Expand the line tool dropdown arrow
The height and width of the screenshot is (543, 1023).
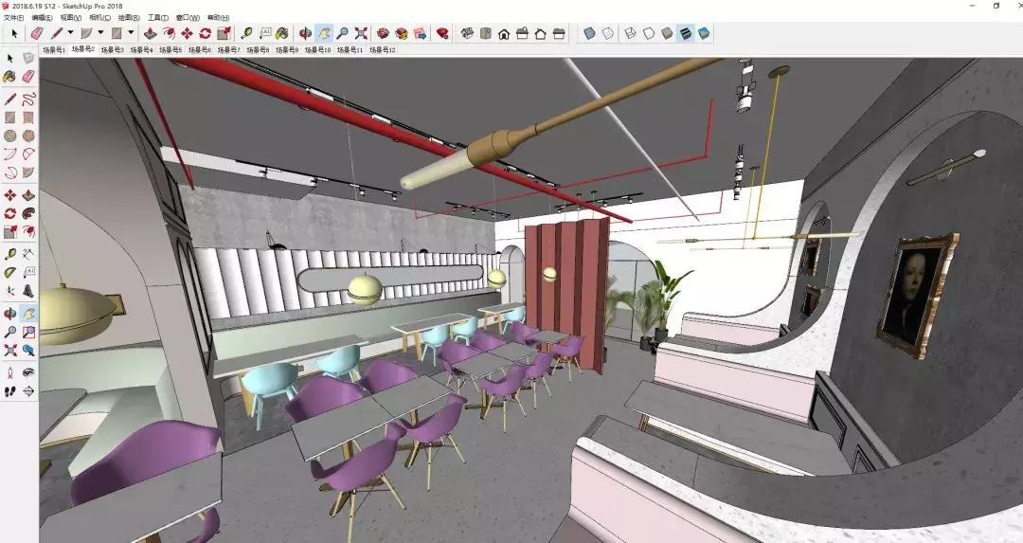click(x=72, y=33)
